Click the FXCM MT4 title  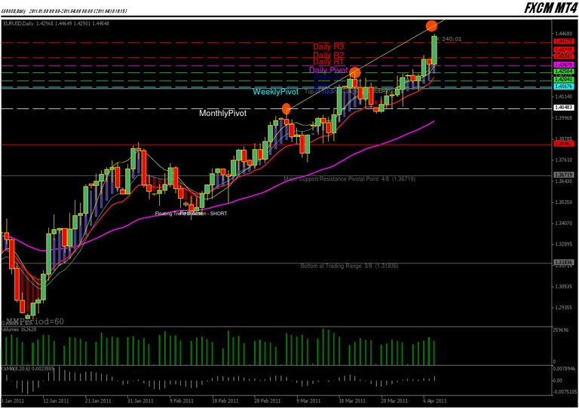tap(550, 8)
